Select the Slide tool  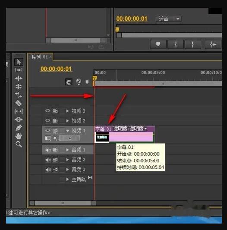click(x=19, y=120)
